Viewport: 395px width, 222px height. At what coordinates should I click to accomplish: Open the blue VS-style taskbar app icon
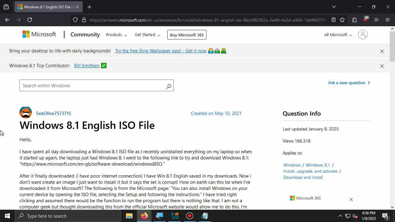tap(175, 216)
